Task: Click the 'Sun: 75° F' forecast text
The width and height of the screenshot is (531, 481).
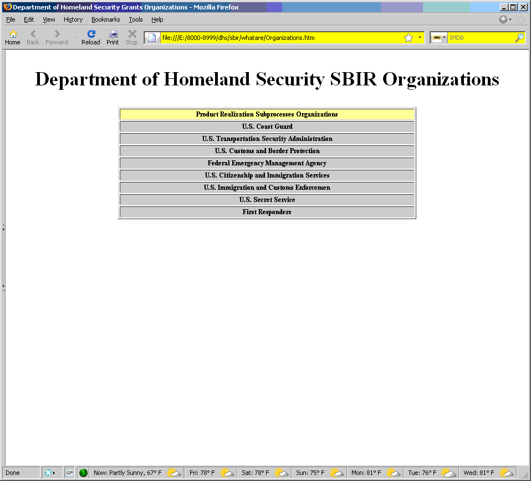Action: coord(310,473)
